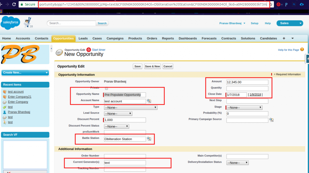The image size is (309, 173).
Task: Expand the Create New... dropdown
Action: point(25,72)
